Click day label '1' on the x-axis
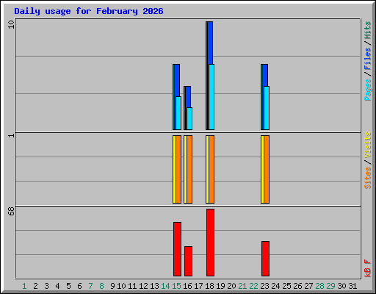 [x=24, y=286]
